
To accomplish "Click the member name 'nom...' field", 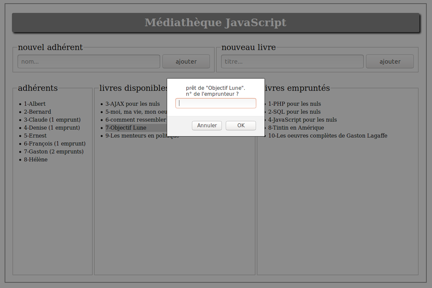I will [89, 62].
